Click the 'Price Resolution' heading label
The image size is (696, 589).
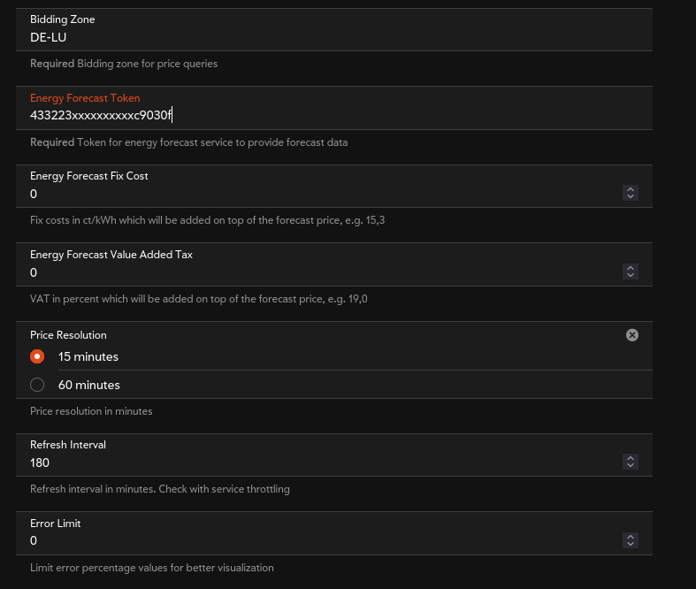(x=68, y=335)
